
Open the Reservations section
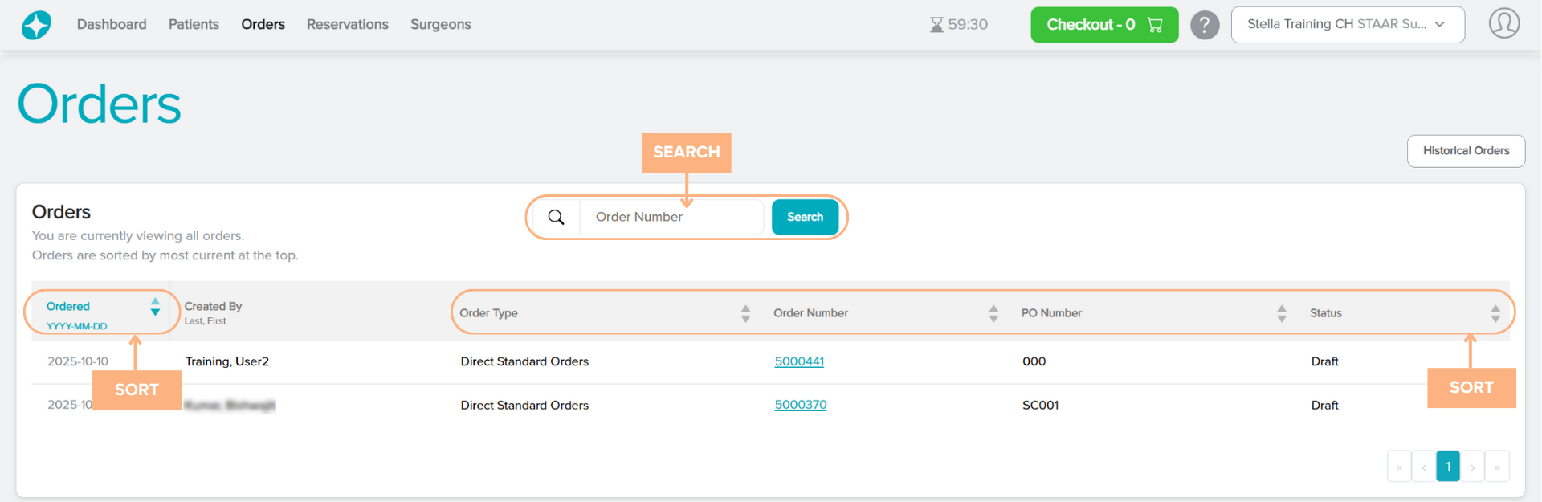coord(347,25)
